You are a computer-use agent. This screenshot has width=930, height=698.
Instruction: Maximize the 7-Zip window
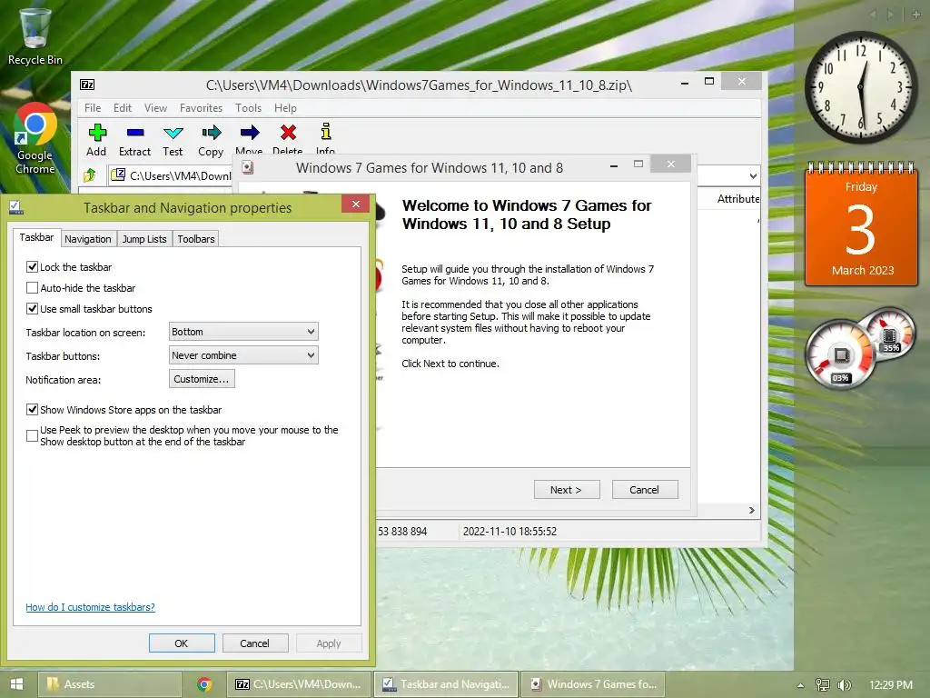point(708,81)
